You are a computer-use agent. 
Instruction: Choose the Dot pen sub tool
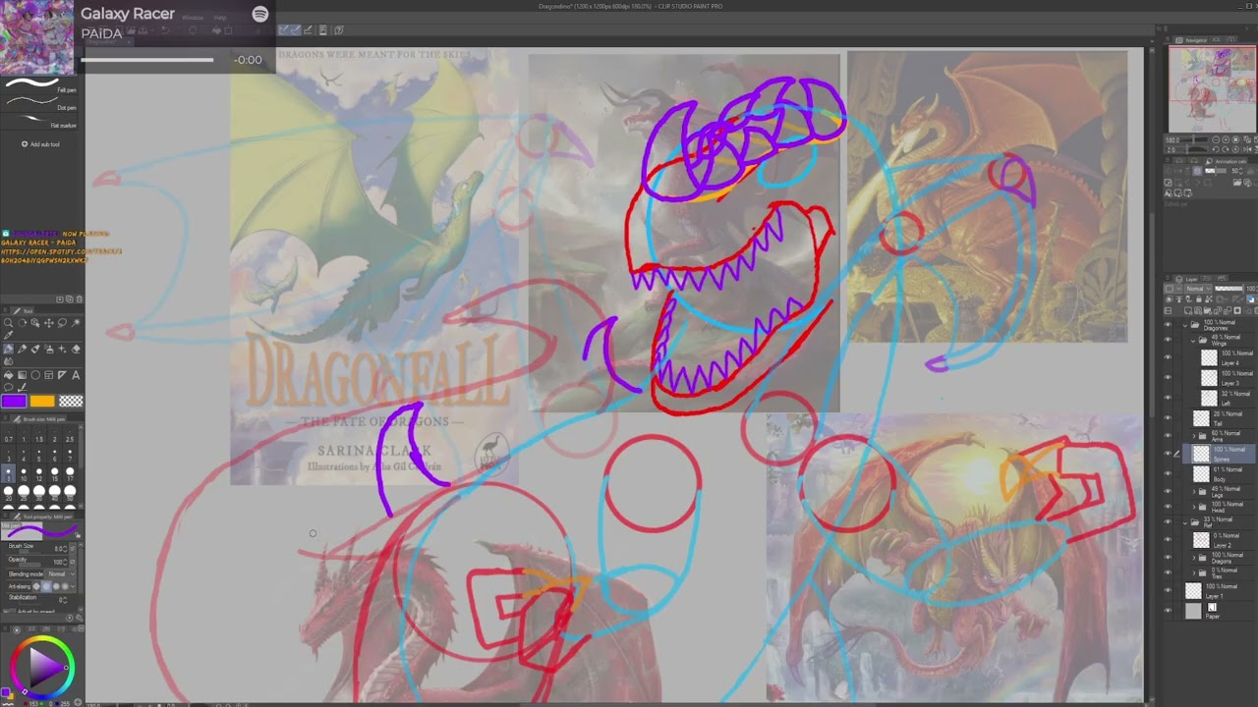pos(39,104)
